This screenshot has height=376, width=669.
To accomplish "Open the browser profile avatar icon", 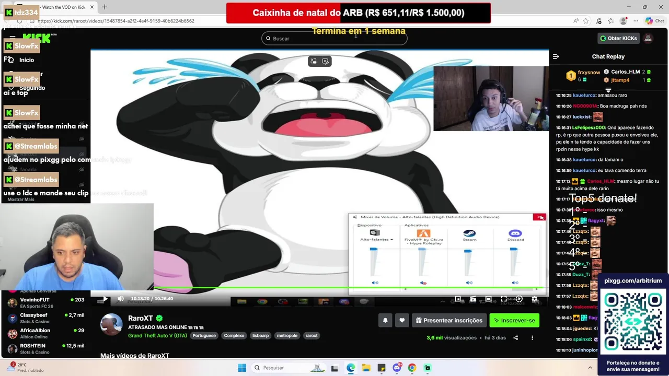I will pyautogui.click(x=623, y=21).
